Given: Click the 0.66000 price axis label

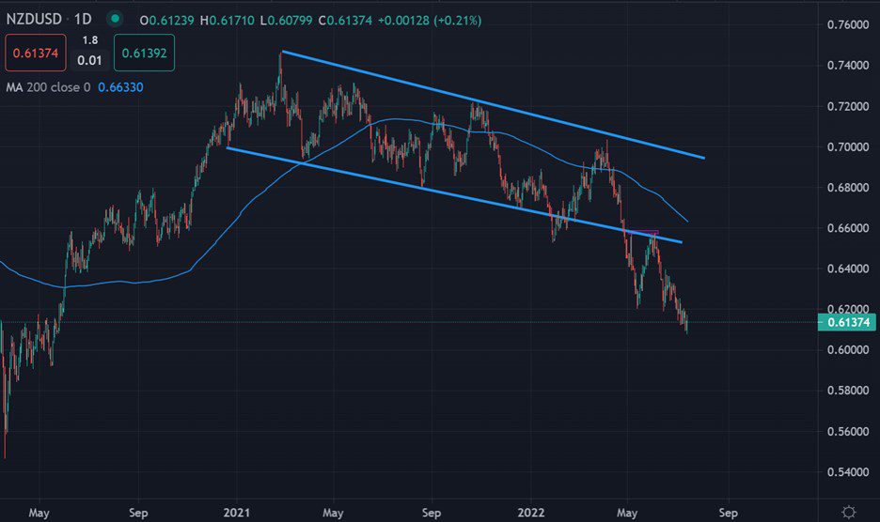Looking at the screenshot, I should click(x=848, y=228).
